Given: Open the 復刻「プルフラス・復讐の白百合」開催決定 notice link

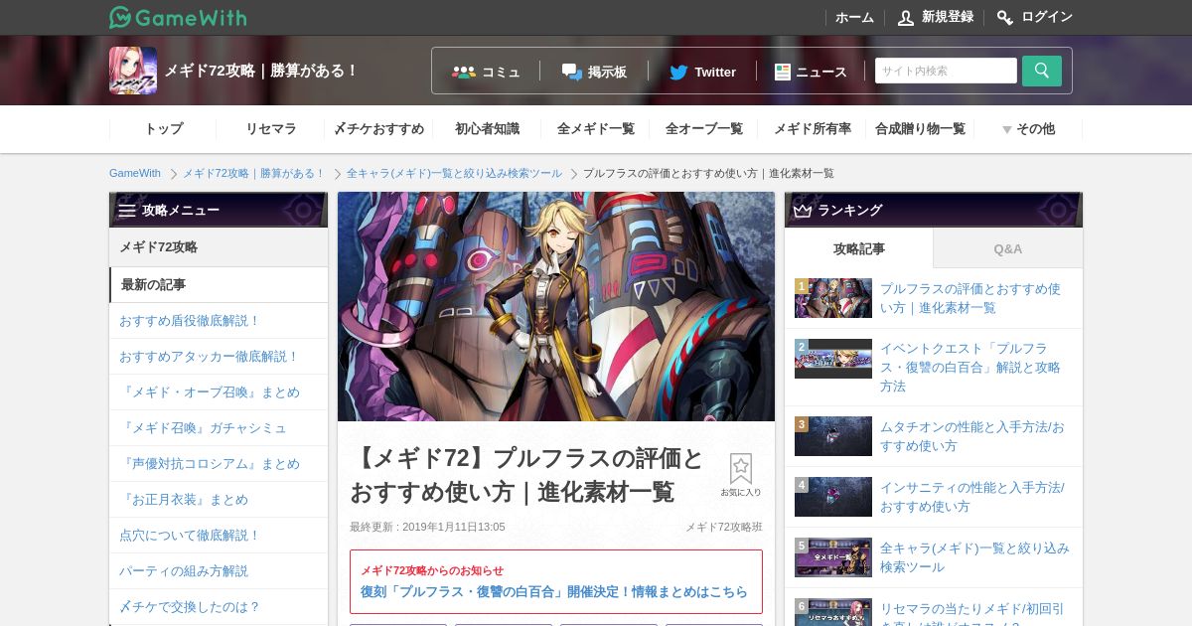Looking at the screenshot, I should coord(554,591).
